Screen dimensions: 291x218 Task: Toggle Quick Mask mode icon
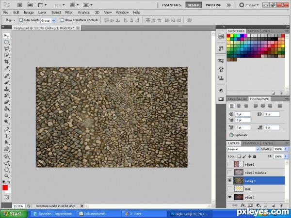(6, 197)
